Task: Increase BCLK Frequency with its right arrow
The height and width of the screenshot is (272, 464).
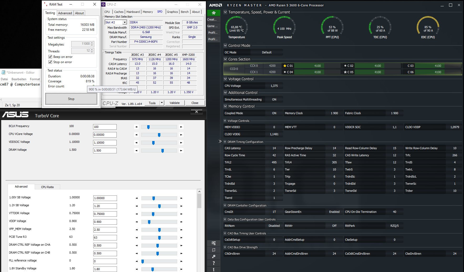Action: pyautogui.click(x=181, y=127)
